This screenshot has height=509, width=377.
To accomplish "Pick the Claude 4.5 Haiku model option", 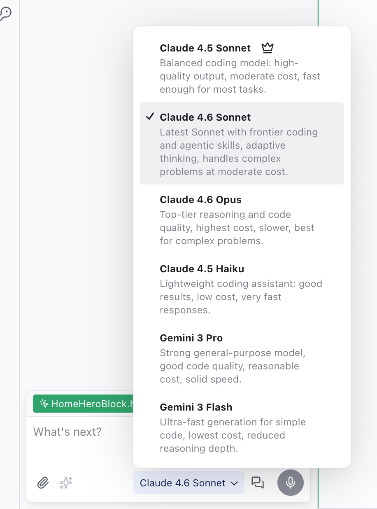I will [202, 269].
